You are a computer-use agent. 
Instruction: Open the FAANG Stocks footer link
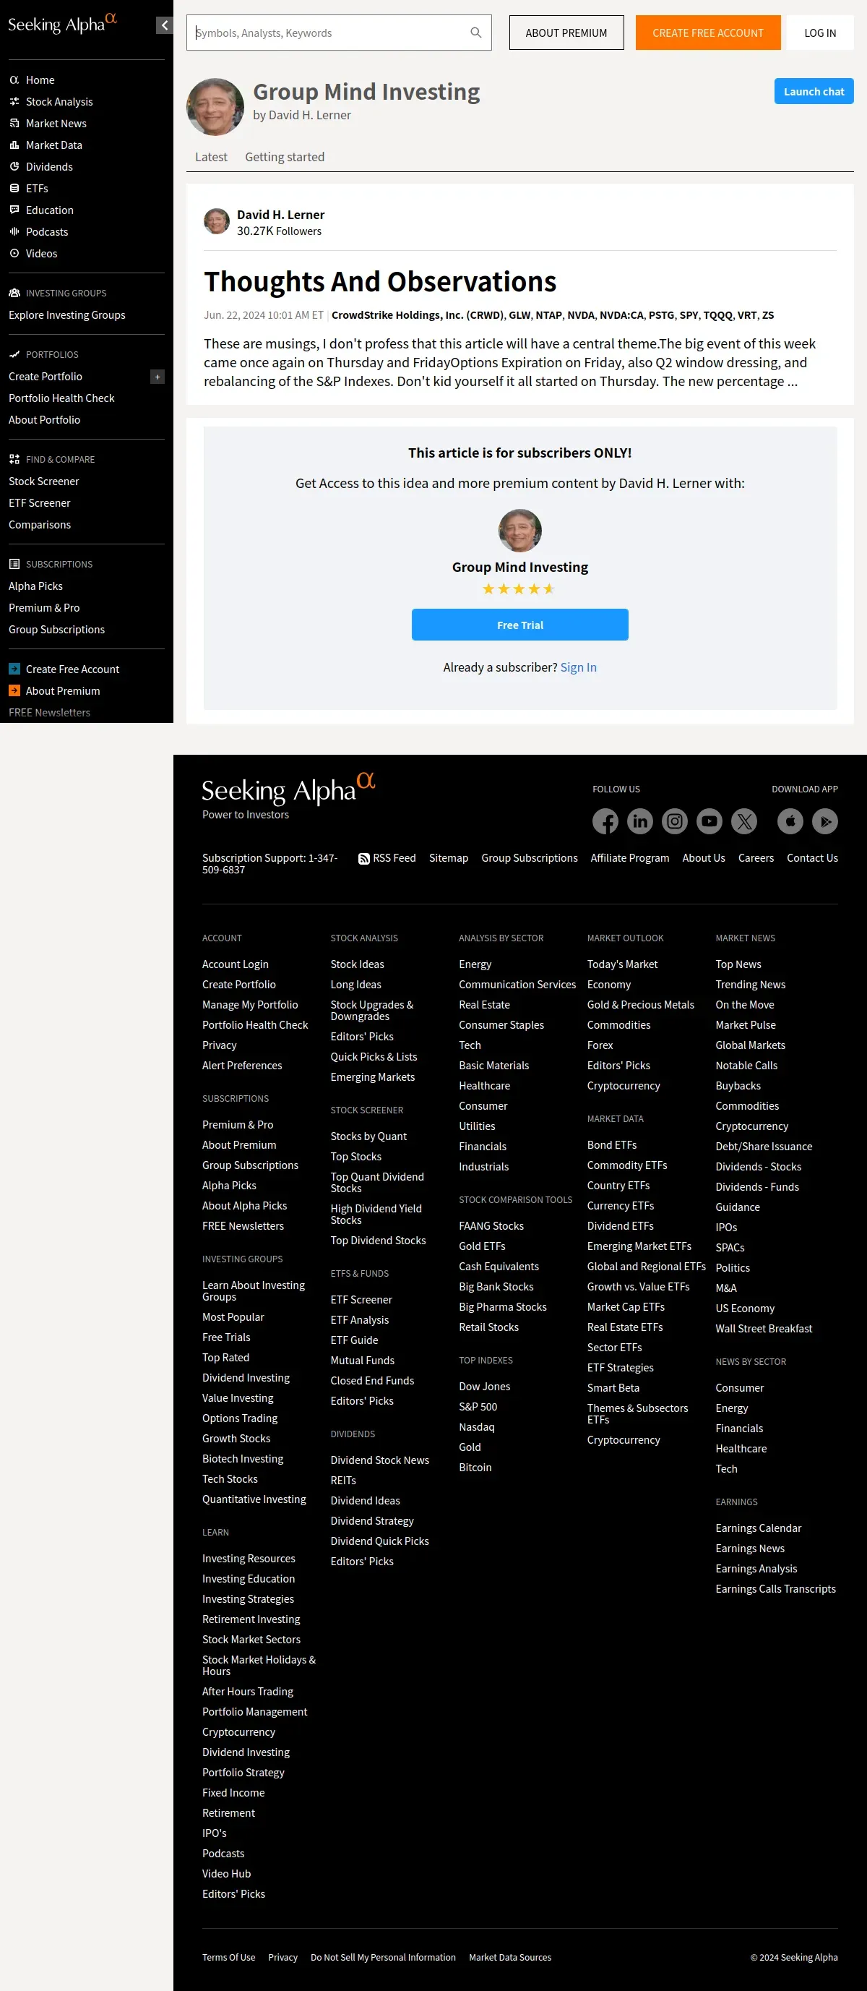(x=491, y=1227)
